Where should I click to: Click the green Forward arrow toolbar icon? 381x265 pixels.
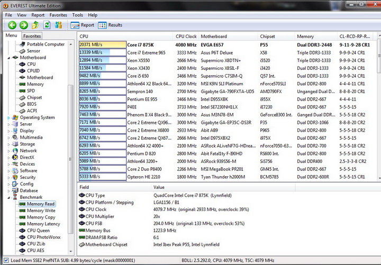click(x=24, y=25)
